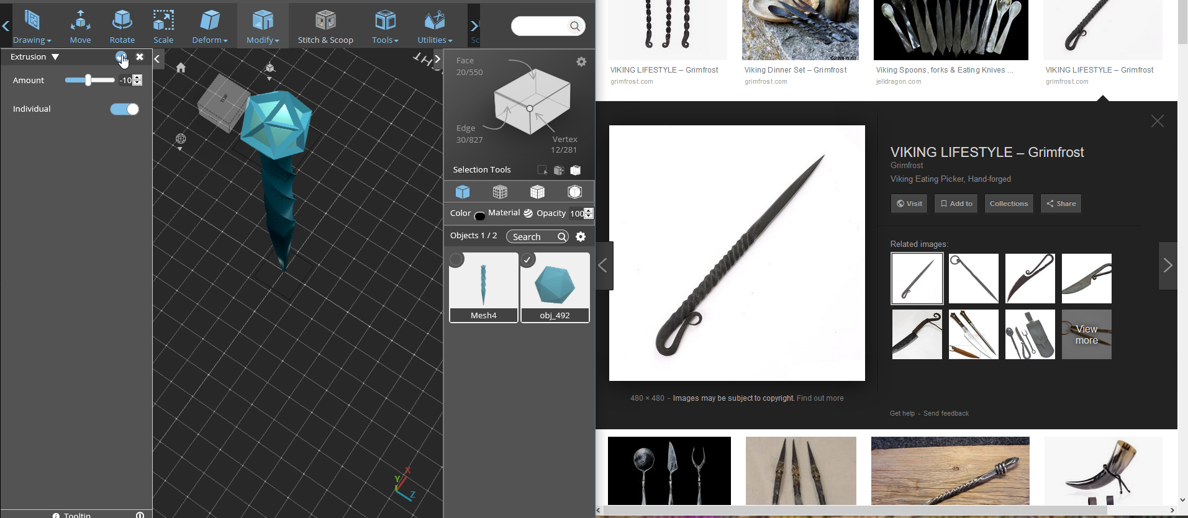Open the black Color swatch
This screenshot has height=518, width=1188.
(479, 216)
